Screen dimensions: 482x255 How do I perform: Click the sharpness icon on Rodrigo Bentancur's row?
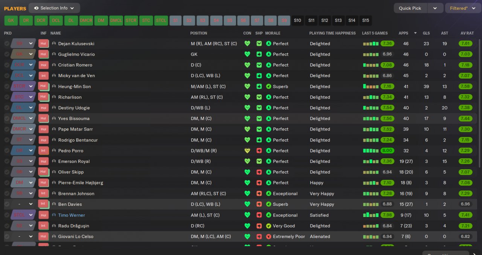(x=259, y=140)
